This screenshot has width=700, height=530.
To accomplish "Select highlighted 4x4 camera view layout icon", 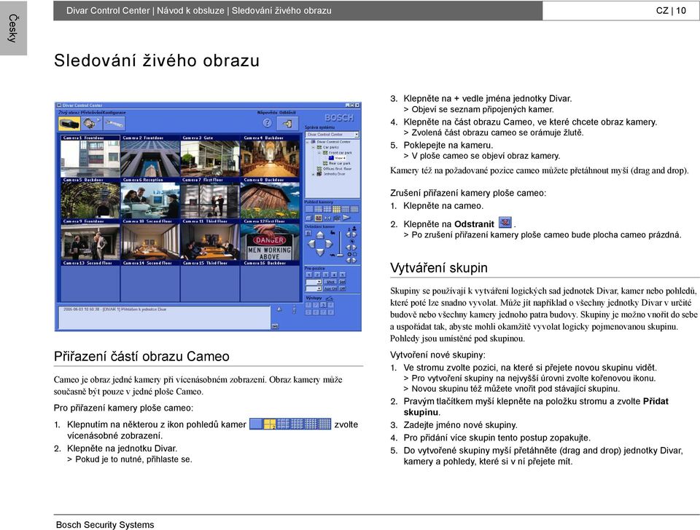I will [336, 209].
